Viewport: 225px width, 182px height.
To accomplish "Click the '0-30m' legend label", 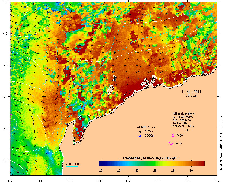I will 149,131.
